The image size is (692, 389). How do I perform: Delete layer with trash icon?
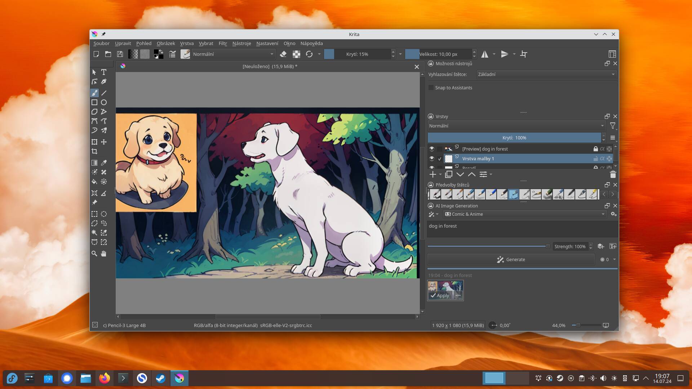613,175
